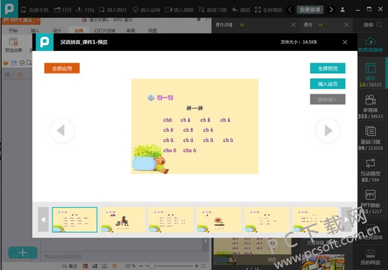
Task: Click save icon in WPS quick toolbar
Action: tap(14, 63)
